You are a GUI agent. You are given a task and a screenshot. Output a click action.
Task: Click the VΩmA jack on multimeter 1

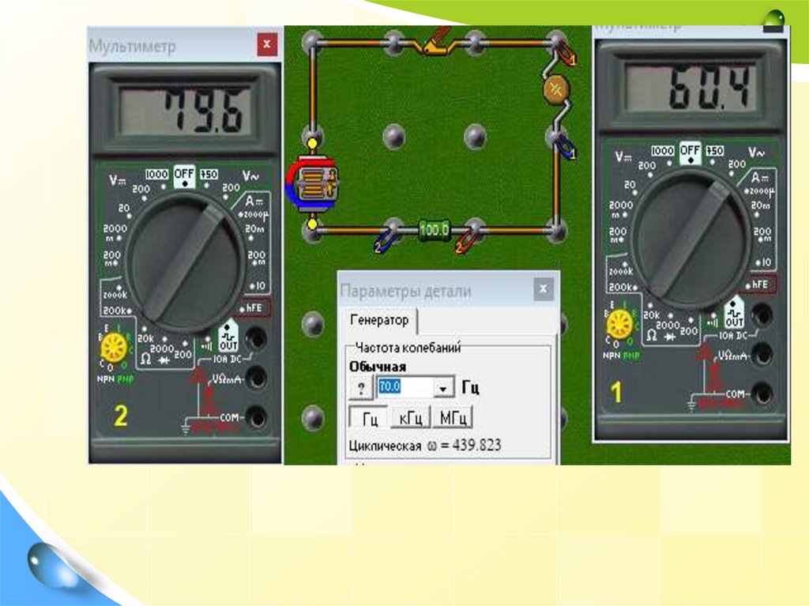(x=762, y=355)
